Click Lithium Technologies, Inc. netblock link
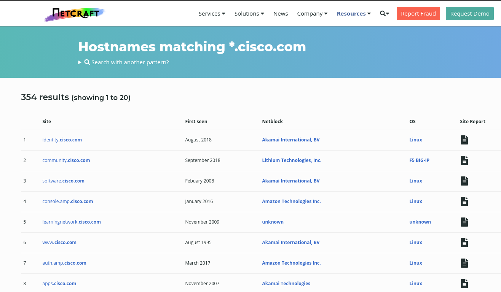The image size is (501, 292). [x=292, y=160]
